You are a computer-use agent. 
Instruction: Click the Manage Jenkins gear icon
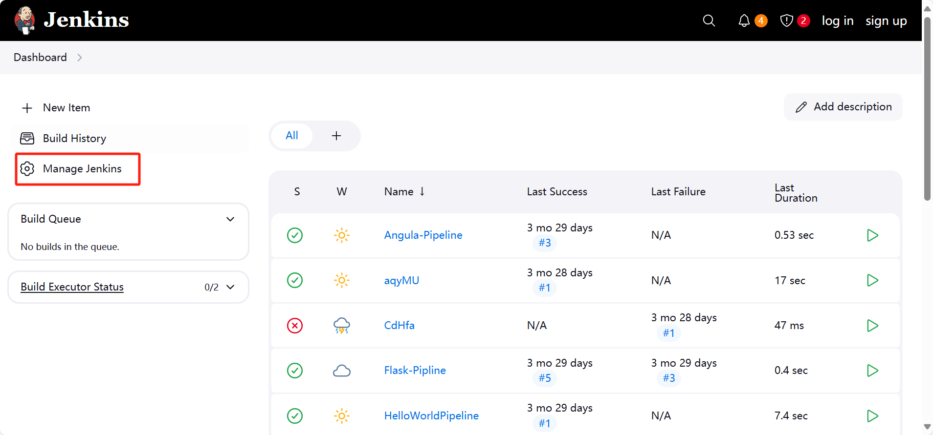(27, 168)
